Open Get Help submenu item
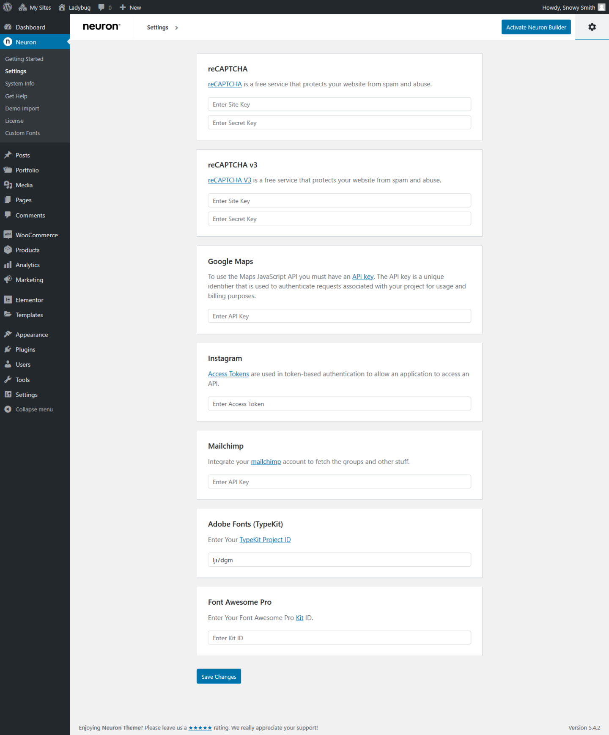 (16, 96)
